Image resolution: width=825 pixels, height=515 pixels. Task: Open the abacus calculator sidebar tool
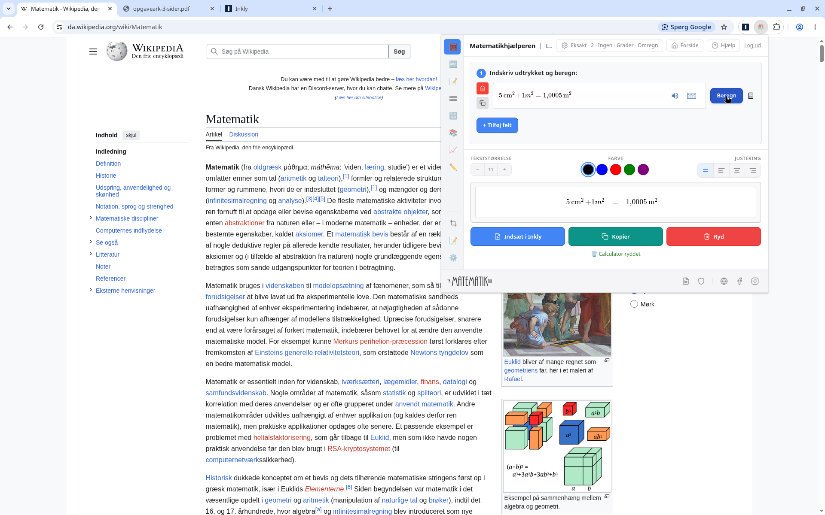pos(453,47)
